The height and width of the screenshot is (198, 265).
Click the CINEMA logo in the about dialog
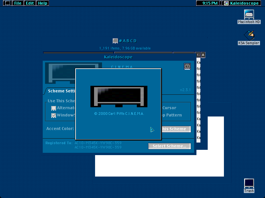[119, 96]
